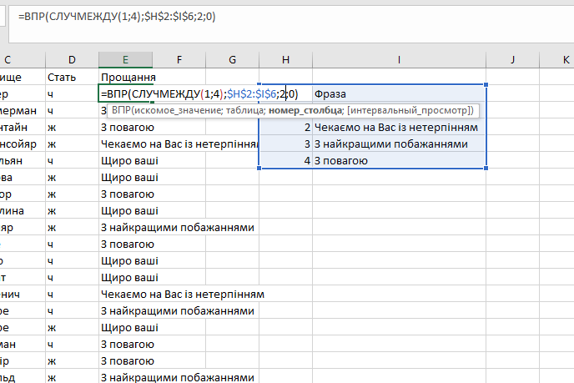The height and width of the screenshot is (383, 574).
Task: Click the Фраза cell in column I
Action: tap(399, 93)
